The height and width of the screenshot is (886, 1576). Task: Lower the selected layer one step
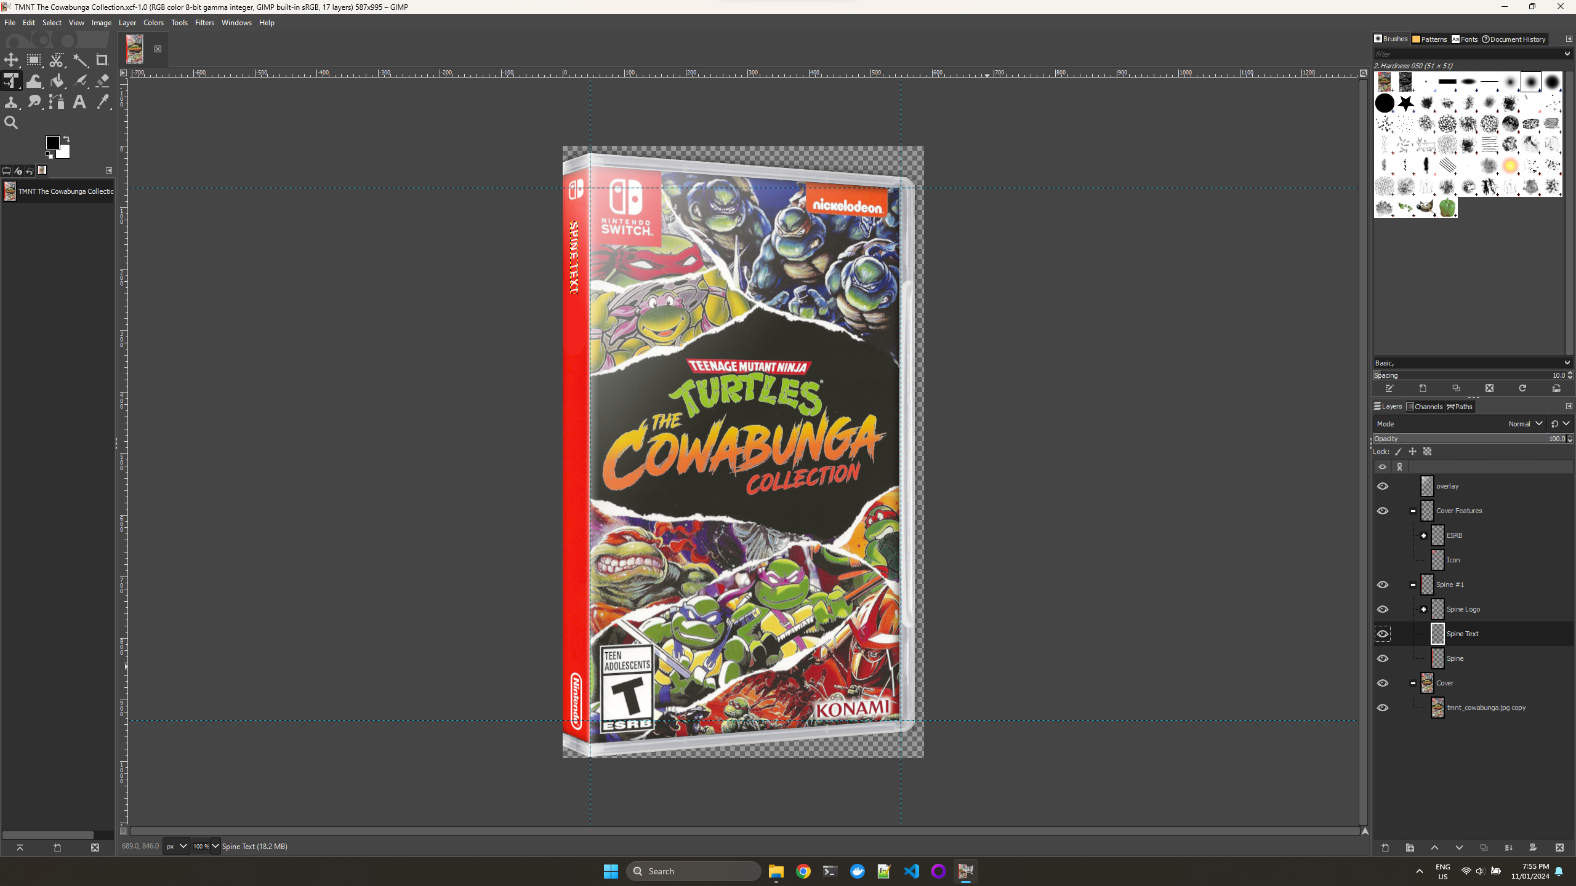point(1459,848)
